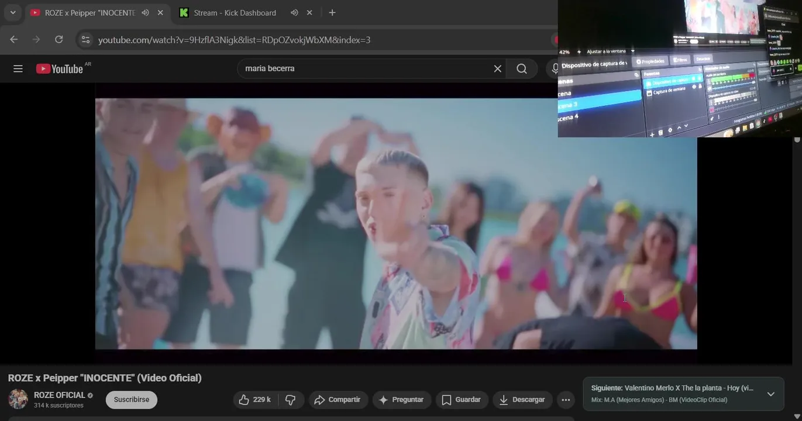
Task: Click Filtros in the OBS camera overlay
Action: coord(680,60)
